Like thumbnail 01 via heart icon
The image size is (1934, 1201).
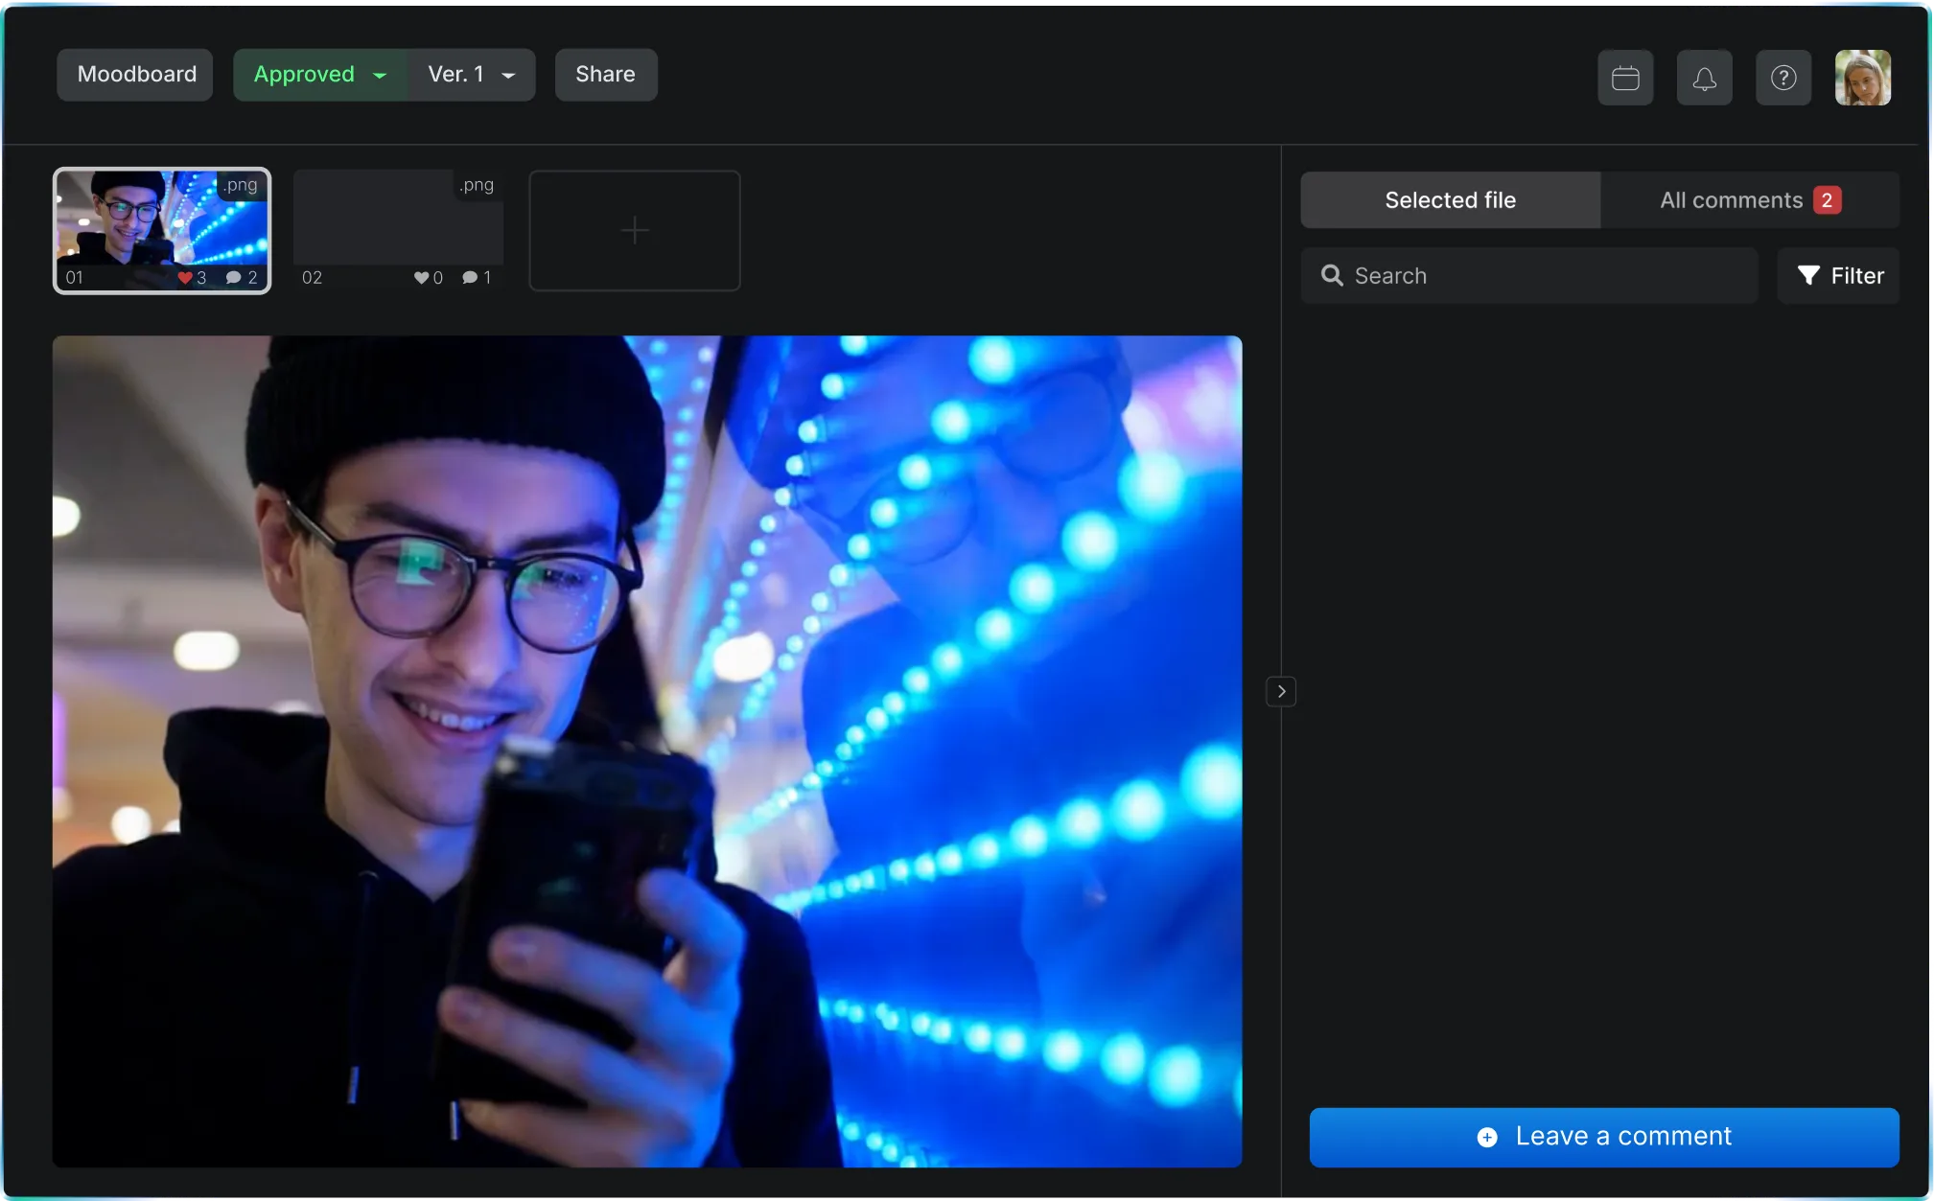(x=185, y=278)
